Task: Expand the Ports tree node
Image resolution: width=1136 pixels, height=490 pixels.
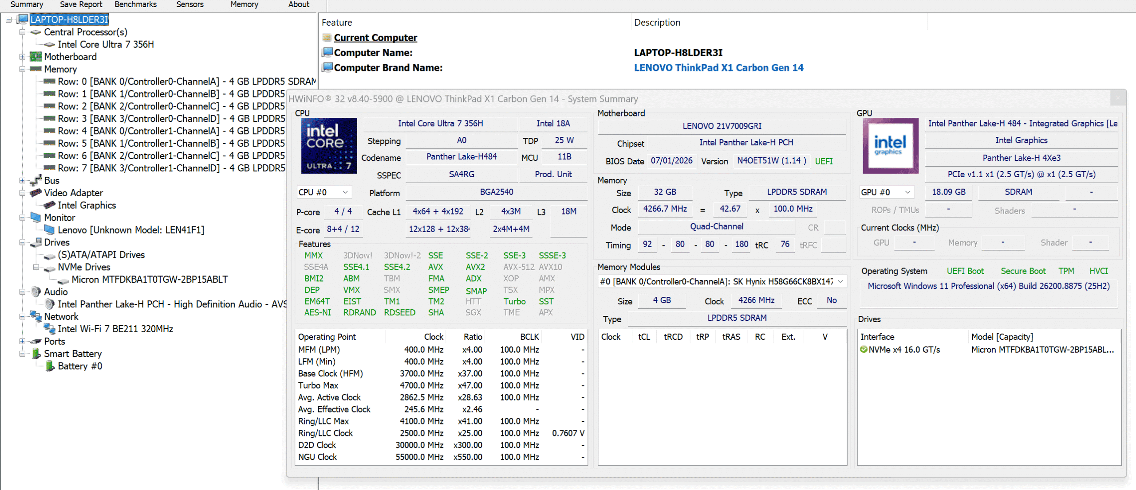Action: pos(22,341)
